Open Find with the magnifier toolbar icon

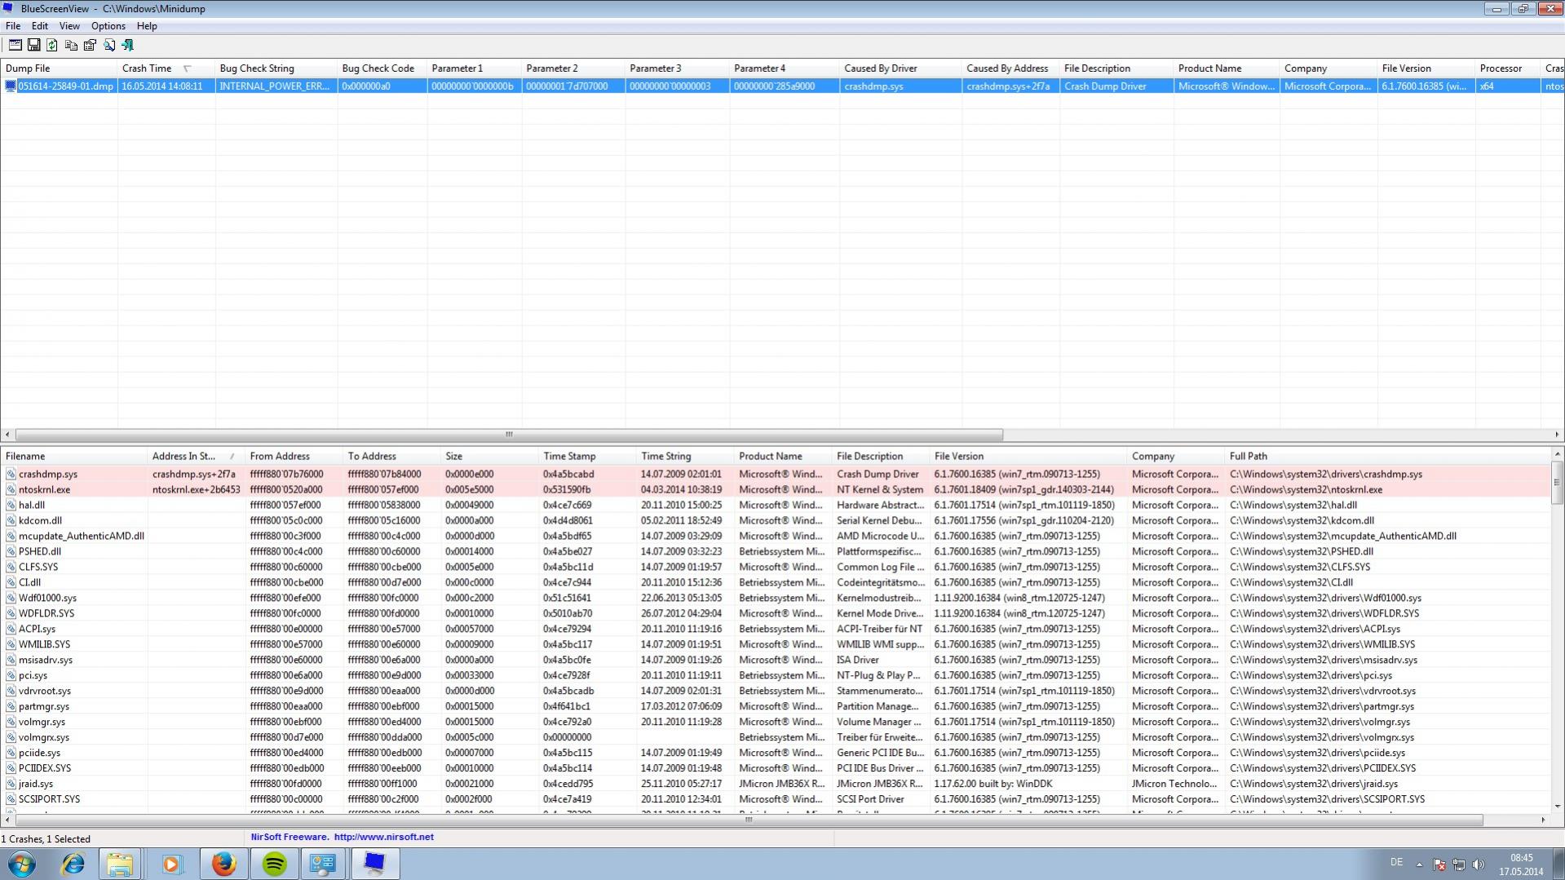(108, 45)
